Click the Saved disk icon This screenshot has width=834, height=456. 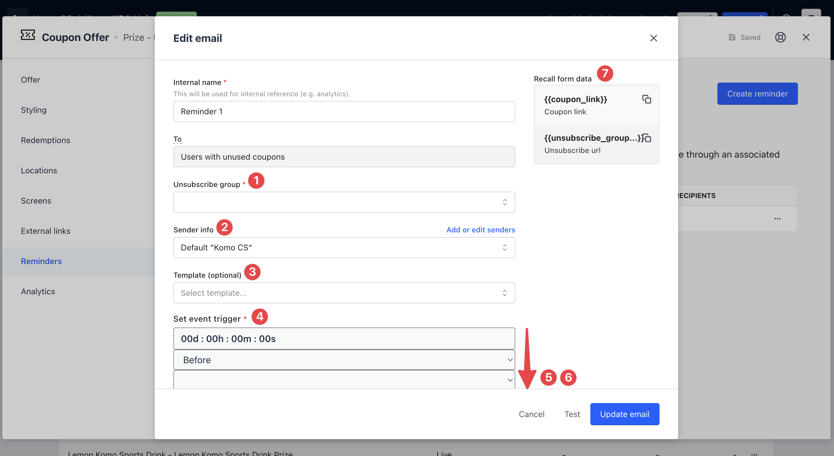coord(732,38)
